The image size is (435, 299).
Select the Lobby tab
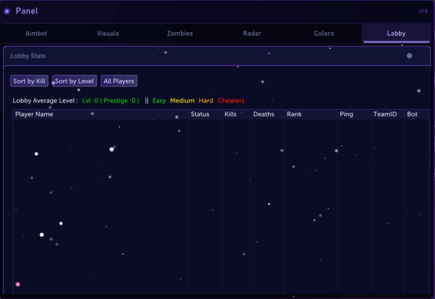point(396,34)
